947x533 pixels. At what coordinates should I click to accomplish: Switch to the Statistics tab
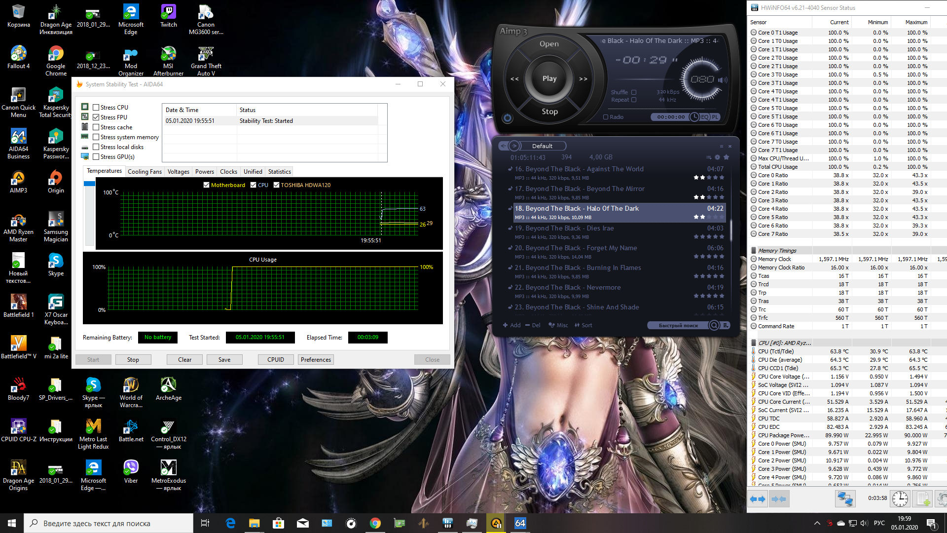click(279, 172)
